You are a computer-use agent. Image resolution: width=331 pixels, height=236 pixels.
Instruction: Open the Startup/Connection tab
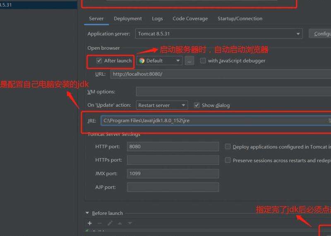coord(240,19)
